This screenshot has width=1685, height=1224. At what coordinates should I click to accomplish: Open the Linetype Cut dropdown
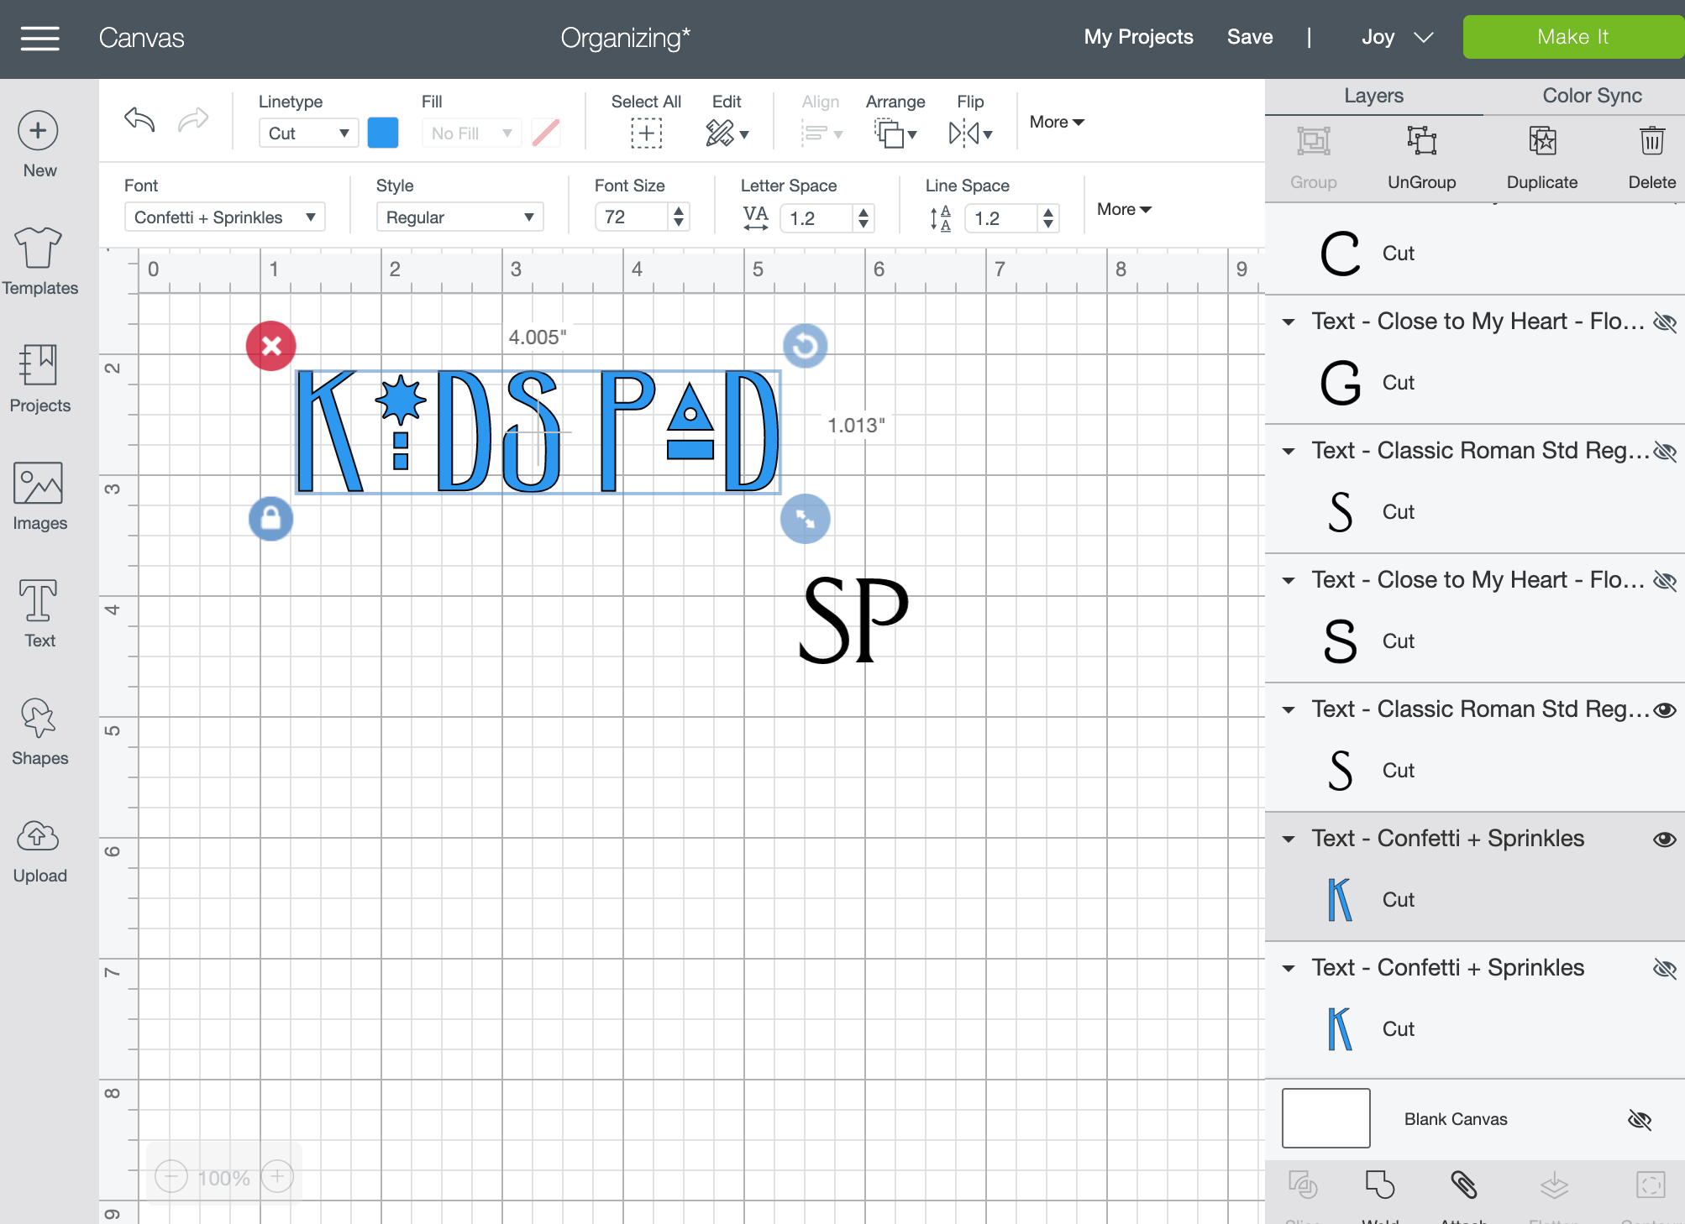pos(308,133)
